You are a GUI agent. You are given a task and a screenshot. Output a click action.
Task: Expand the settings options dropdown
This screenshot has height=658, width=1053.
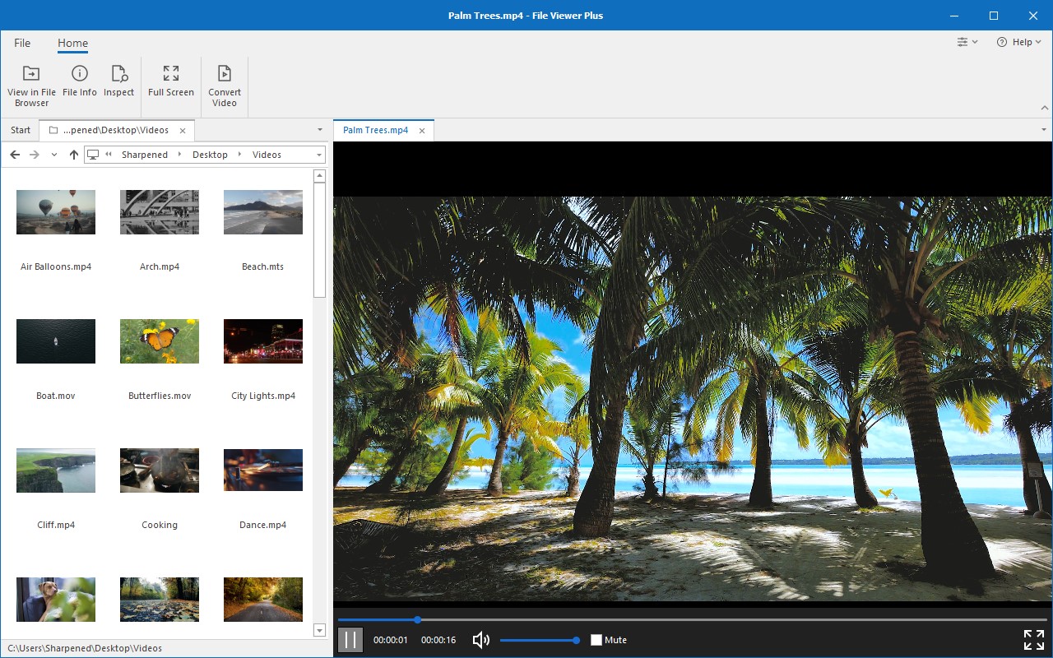click(967, 42)
